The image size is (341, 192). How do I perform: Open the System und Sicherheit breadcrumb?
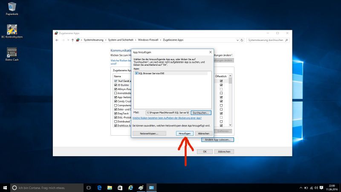click(x=121, y=40)
